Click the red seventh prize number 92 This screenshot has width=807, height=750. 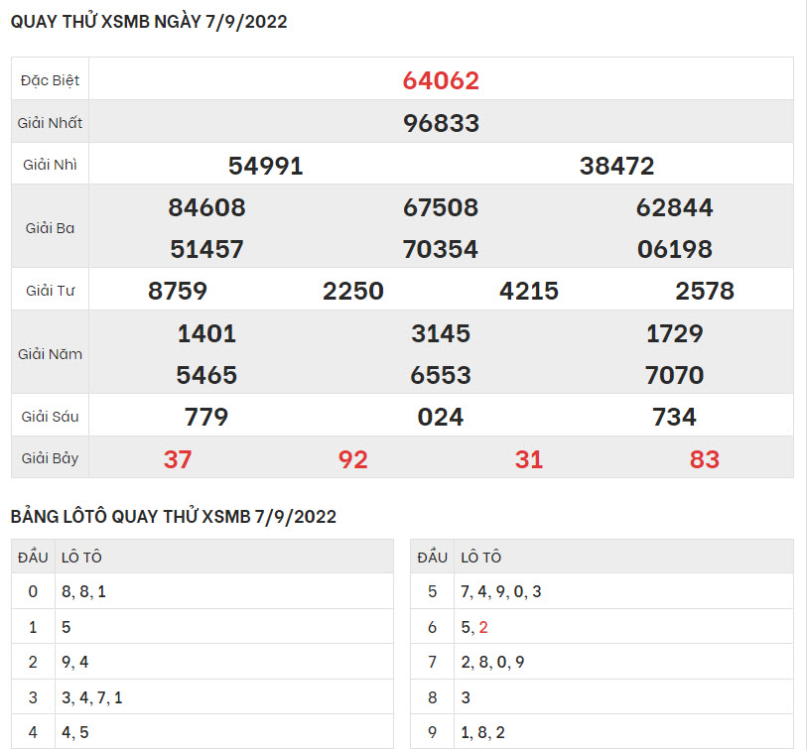tap(352, 459)
